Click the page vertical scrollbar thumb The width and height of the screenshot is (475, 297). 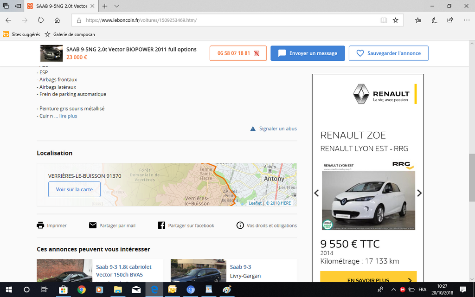pyautogui.click(x=472, y=177)
